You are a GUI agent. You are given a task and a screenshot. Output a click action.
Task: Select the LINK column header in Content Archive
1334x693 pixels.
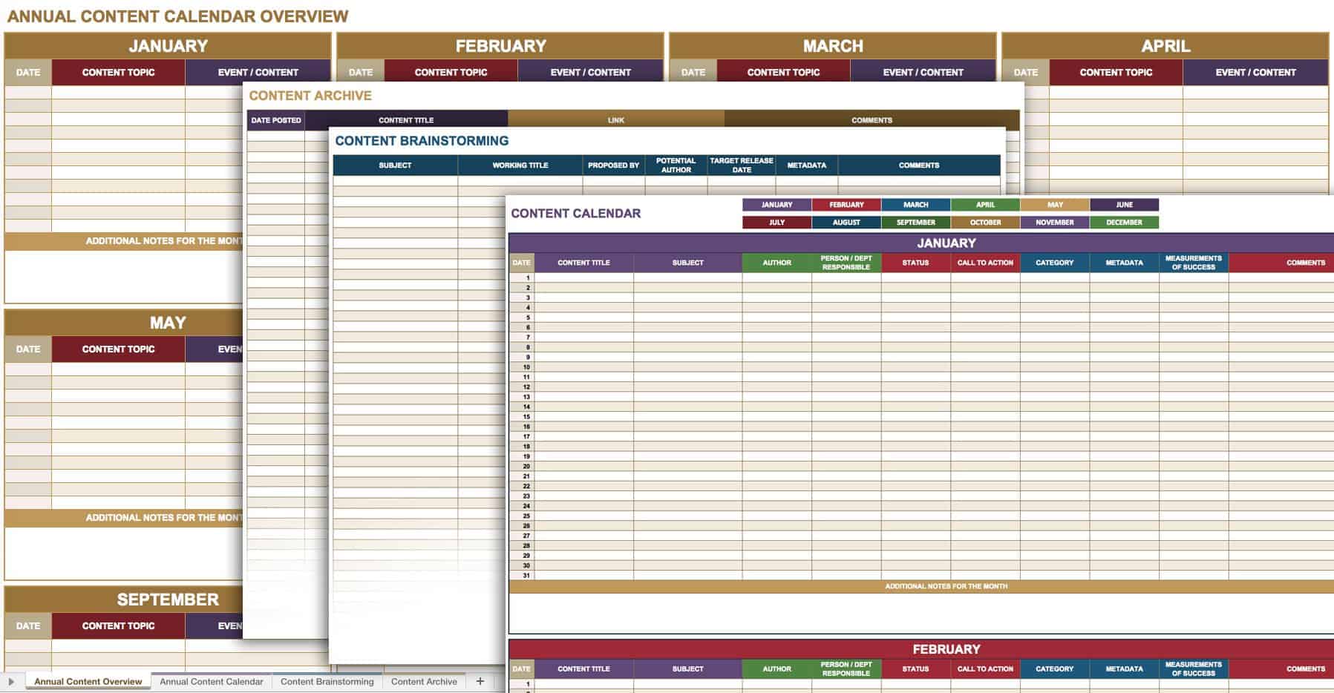pos(616,120)
